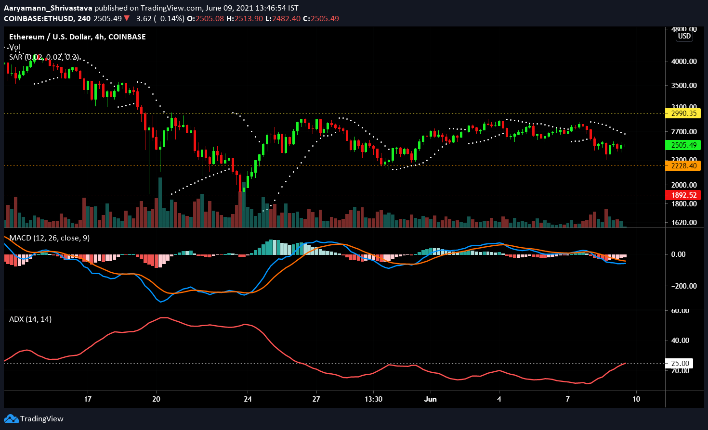This screenshot has width=708, height=430.
Task: Click the O:2505.08 open value in header
Action: pos(205,19)
